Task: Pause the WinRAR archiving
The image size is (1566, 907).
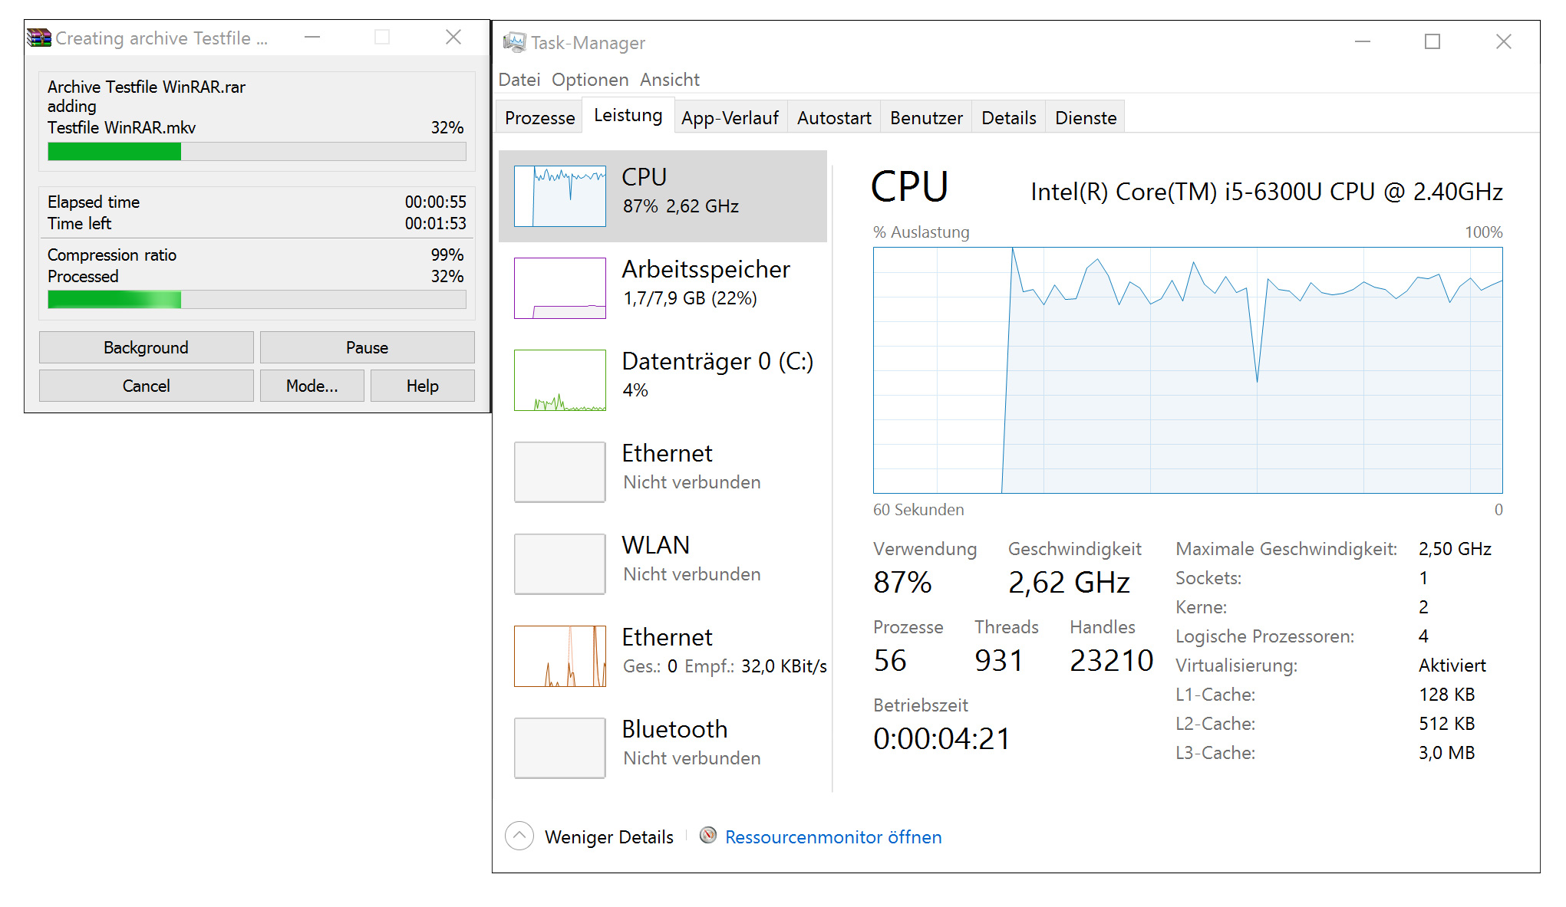Action: [367, 347]
